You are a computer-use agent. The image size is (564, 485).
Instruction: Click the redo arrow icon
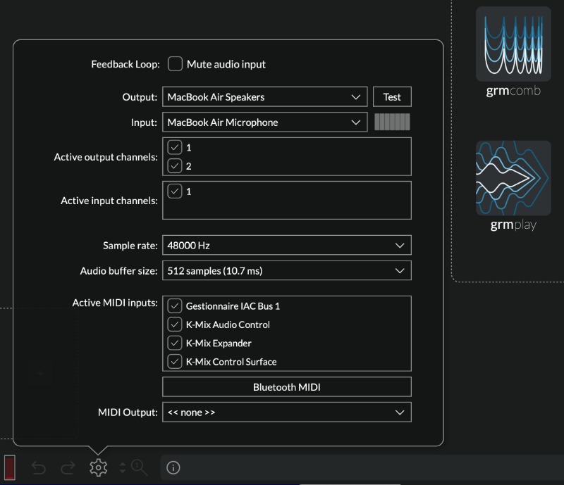pos(68,467)
